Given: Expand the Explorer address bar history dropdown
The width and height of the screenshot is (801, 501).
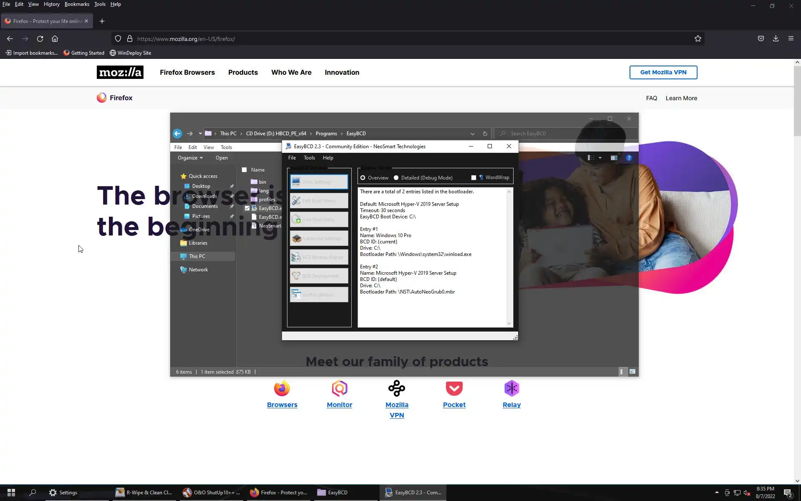Looking at the screenshot, I should (x=472, y=134).
